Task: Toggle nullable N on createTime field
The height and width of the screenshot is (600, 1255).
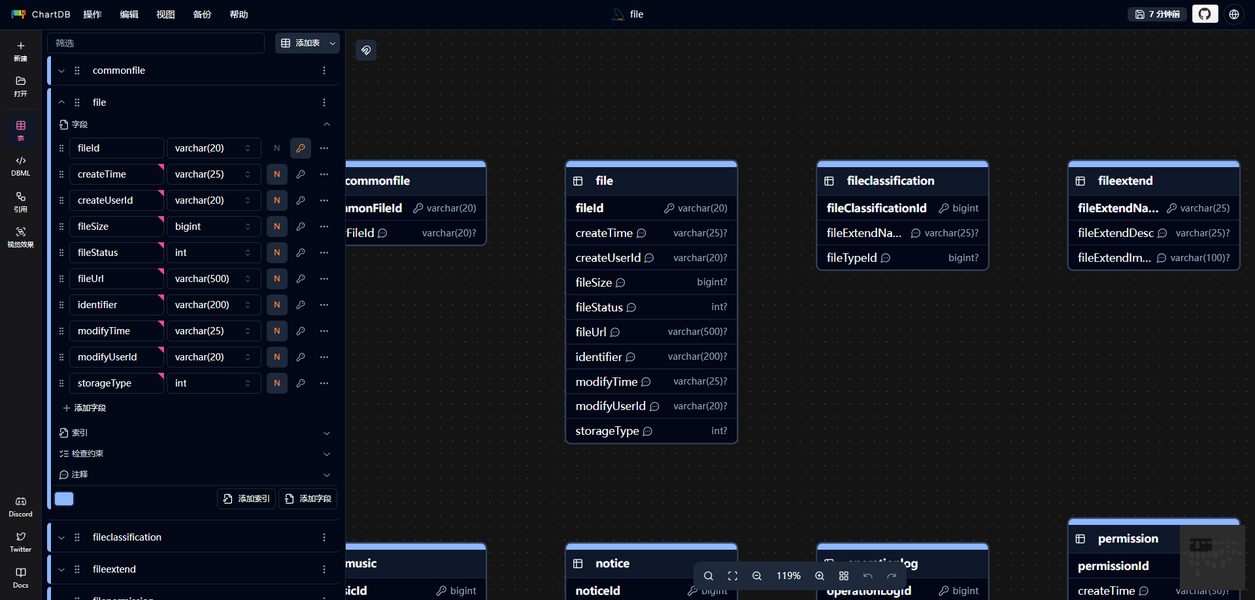Action: [277, 174]
